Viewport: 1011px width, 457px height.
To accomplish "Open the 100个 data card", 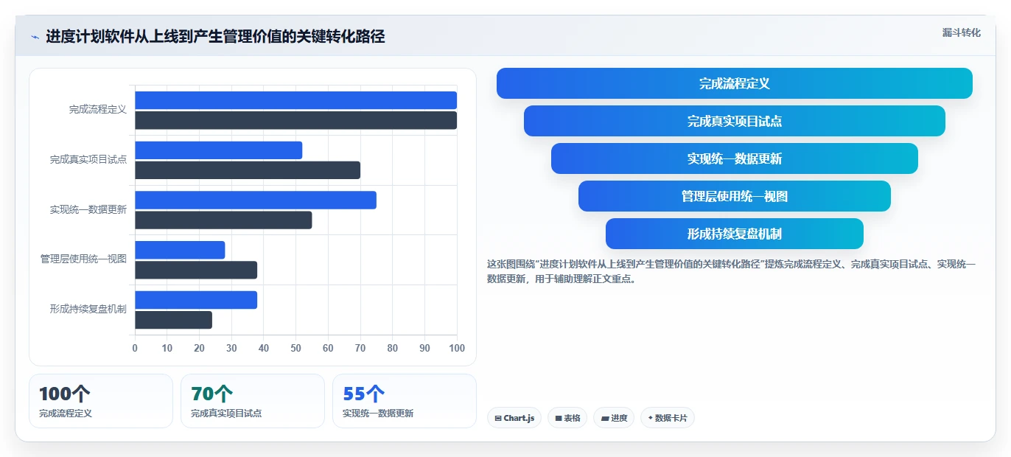I will coord(101,401).
